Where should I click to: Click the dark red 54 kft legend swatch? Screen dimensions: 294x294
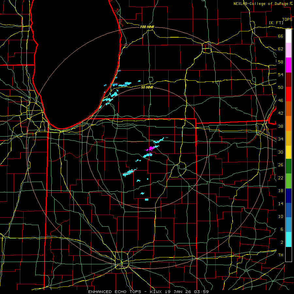[x=288, y=80]
